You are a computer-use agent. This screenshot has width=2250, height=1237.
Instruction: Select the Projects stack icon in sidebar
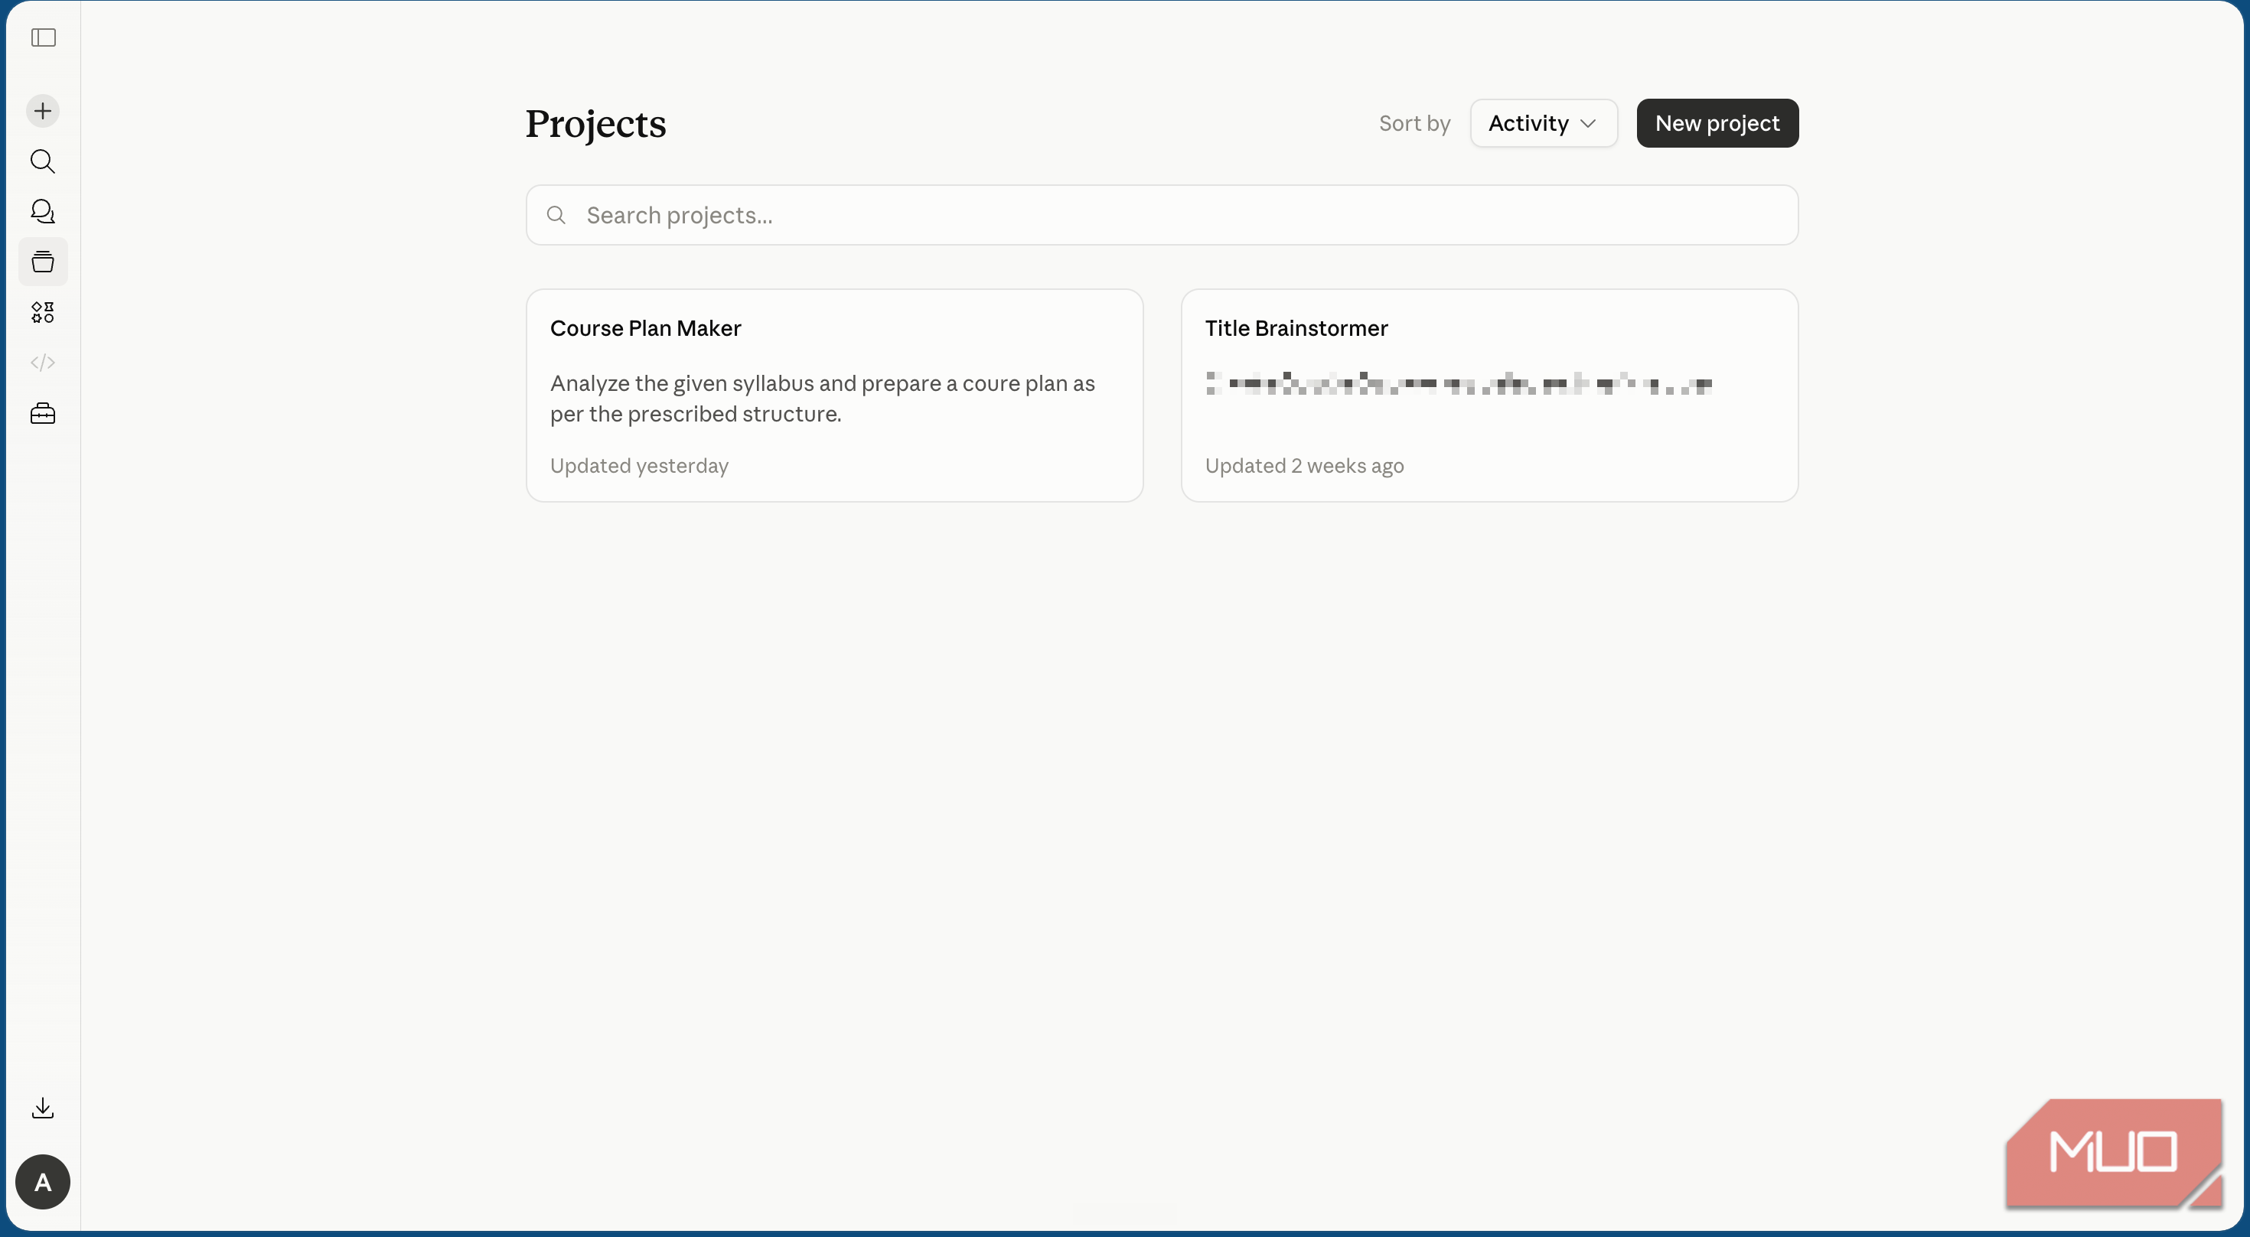tap(43, 262)
